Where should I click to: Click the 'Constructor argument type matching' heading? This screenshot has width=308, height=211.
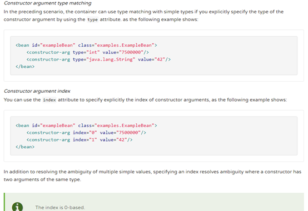click(48, 3)
